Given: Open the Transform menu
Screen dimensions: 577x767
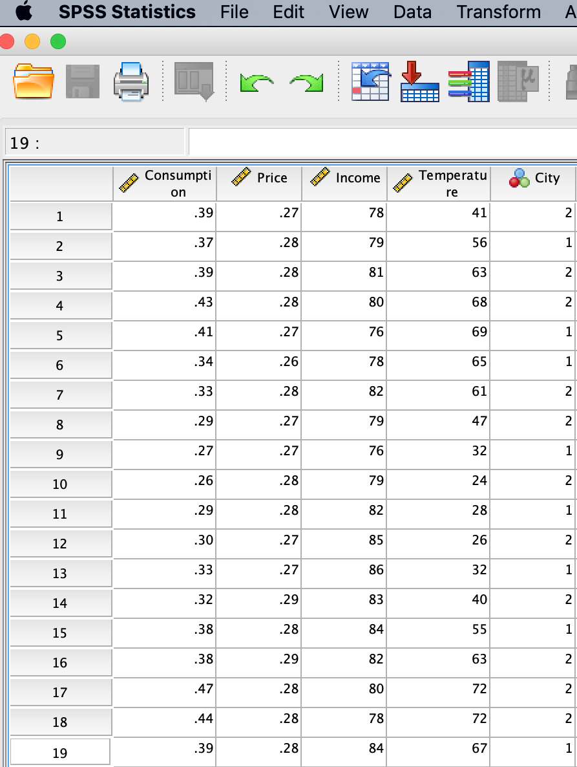Looking at the screenshot, I should (499, 12).
